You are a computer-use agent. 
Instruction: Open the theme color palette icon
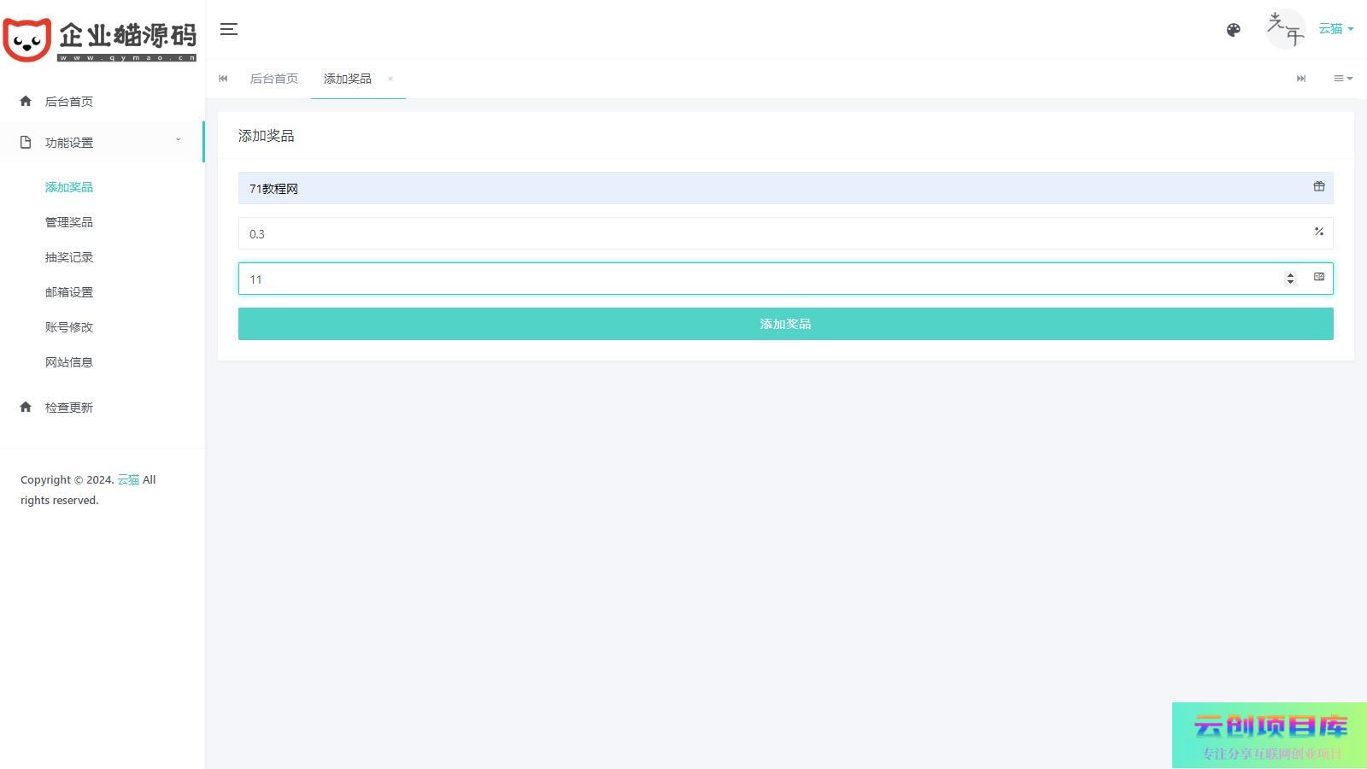pos(1233,30)
